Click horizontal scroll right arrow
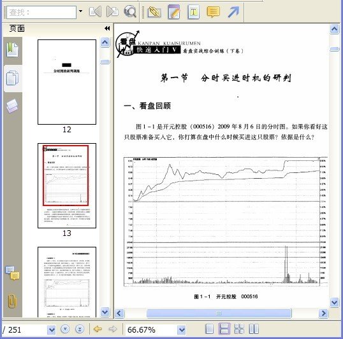The height and width of the screenshot is (339, 343). [x=323, y=314]
